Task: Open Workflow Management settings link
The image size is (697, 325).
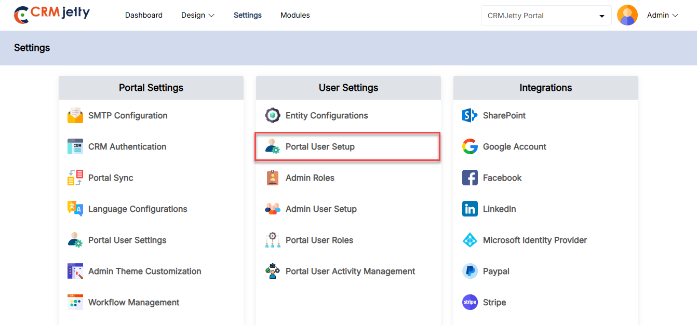Action: click(x=133, y=303)
